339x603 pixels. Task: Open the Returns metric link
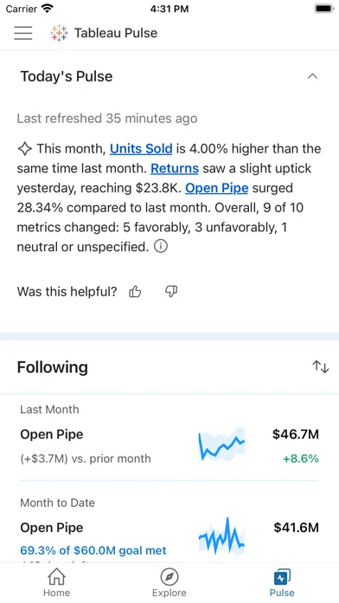(x=175, y=168)
